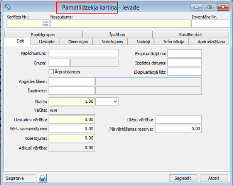Click the Inventāra Nr. field
This screenshot has width=233, height=185.
point(211,24)
